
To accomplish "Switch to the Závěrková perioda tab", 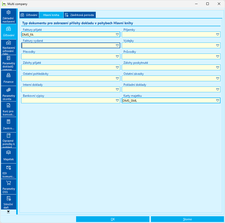I will [80, 15].
